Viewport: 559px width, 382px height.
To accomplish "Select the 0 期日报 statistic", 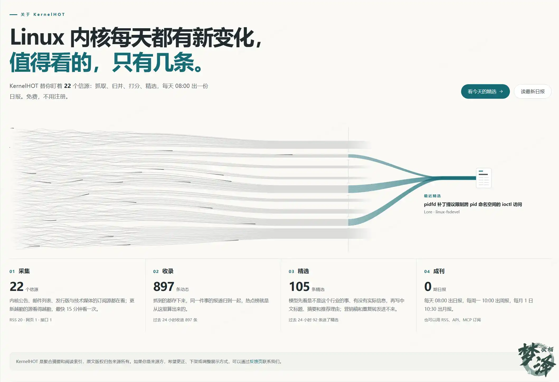I will (x=435, y=287).
